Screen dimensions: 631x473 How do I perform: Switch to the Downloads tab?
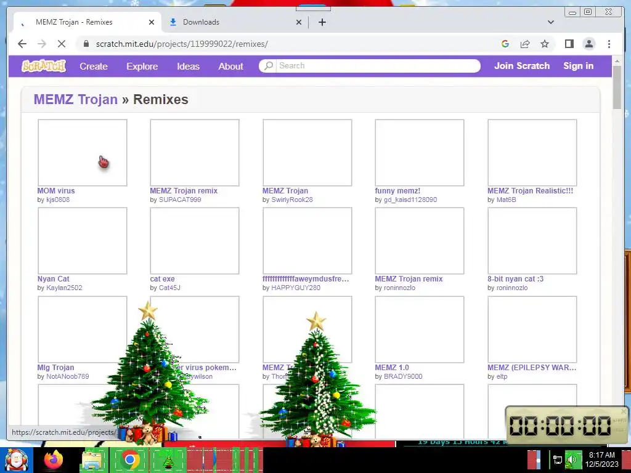pyautogui.click(x=235, y=22)
